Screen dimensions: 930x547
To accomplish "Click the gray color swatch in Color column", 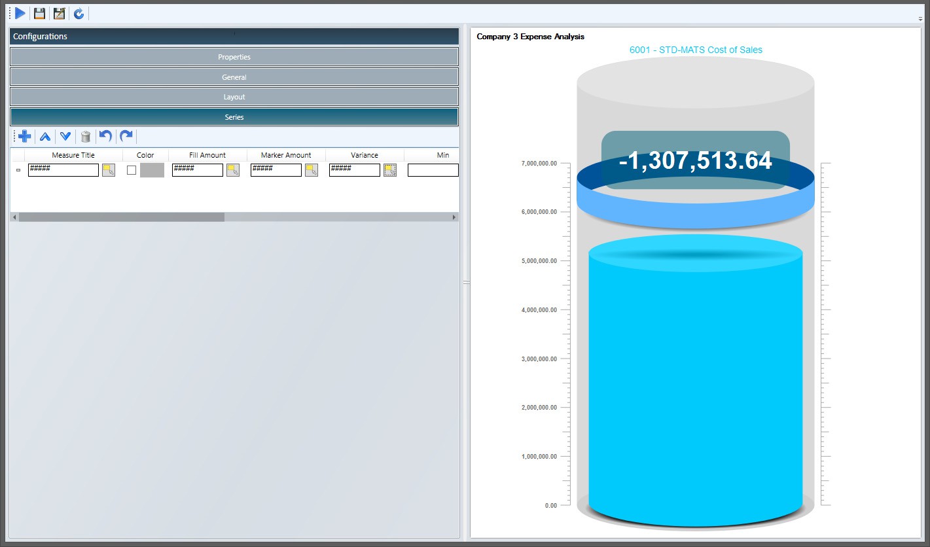I will pyautogui.click(x=152, y=170).
